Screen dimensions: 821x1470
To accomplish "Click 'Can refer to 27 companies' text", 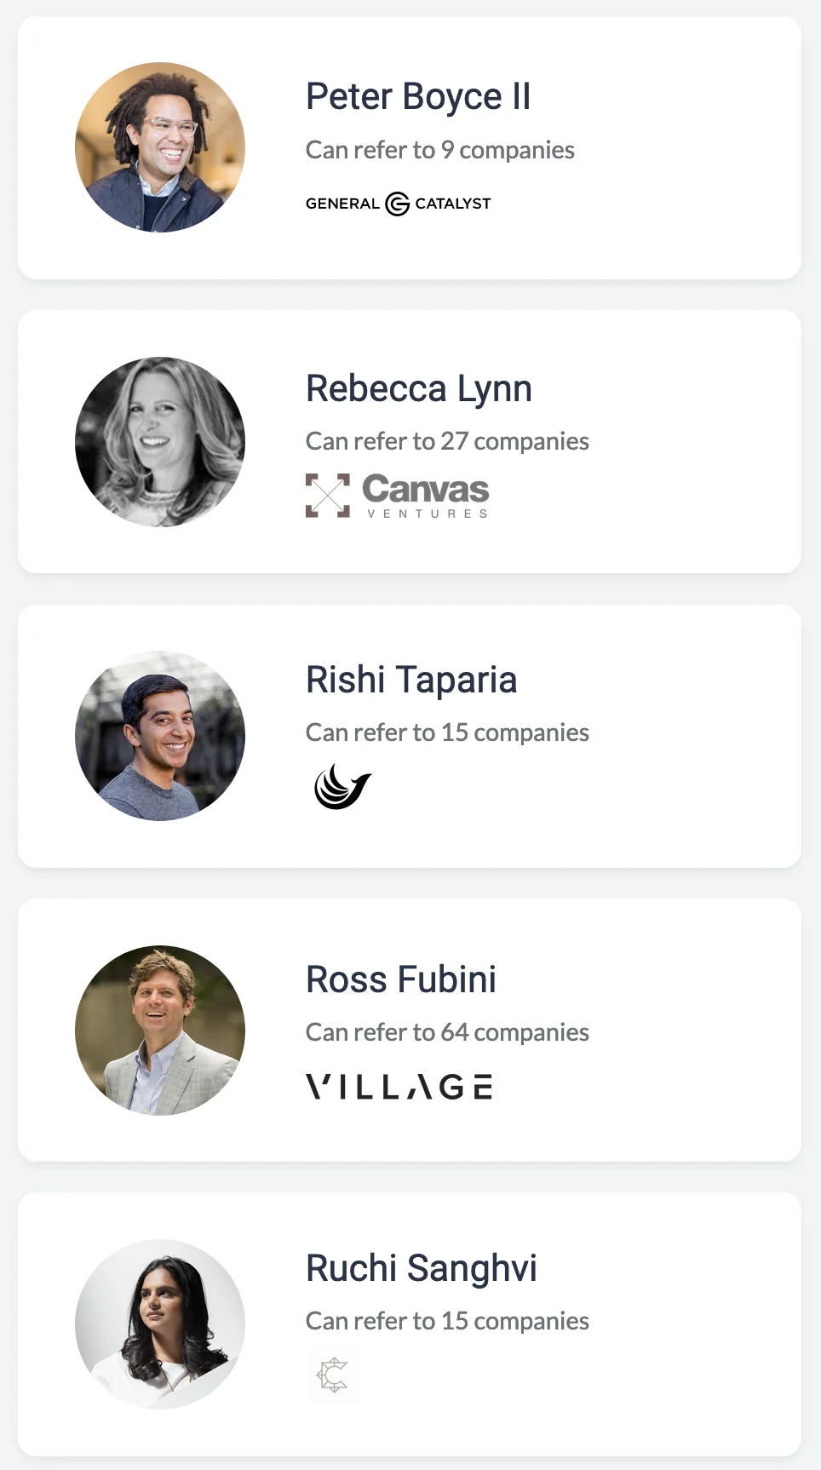I will click(447, 441).
